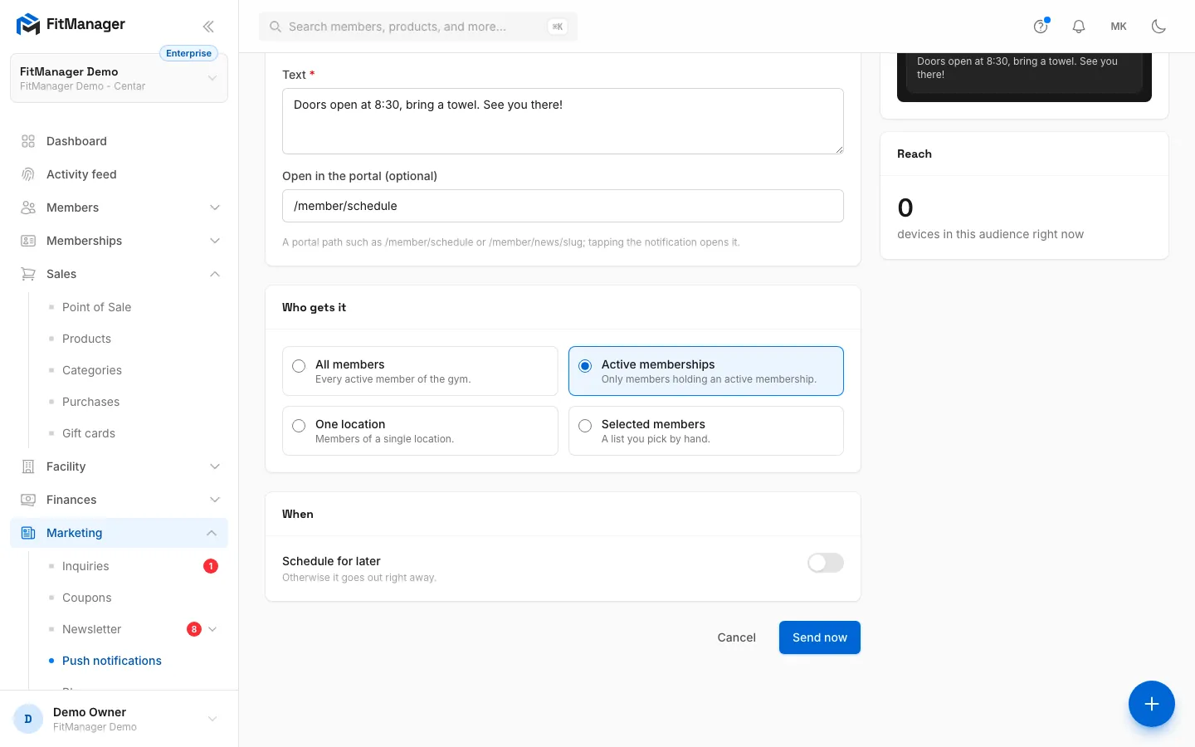1195x747 pixels.
Task: Focus the search members and products box
Action: (x=418, y=27)
